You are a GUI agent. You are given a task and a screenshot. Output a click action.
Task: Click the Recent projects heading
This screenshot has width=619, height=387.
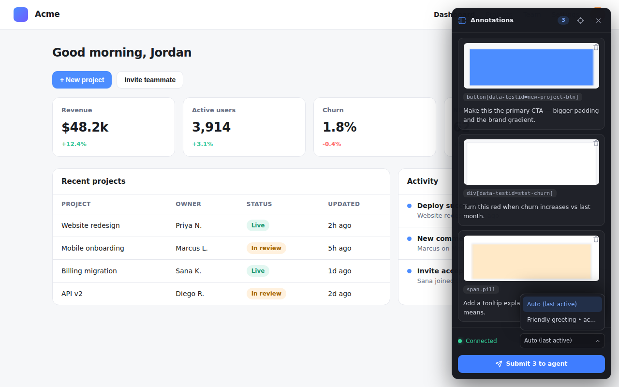pos(93,181)
